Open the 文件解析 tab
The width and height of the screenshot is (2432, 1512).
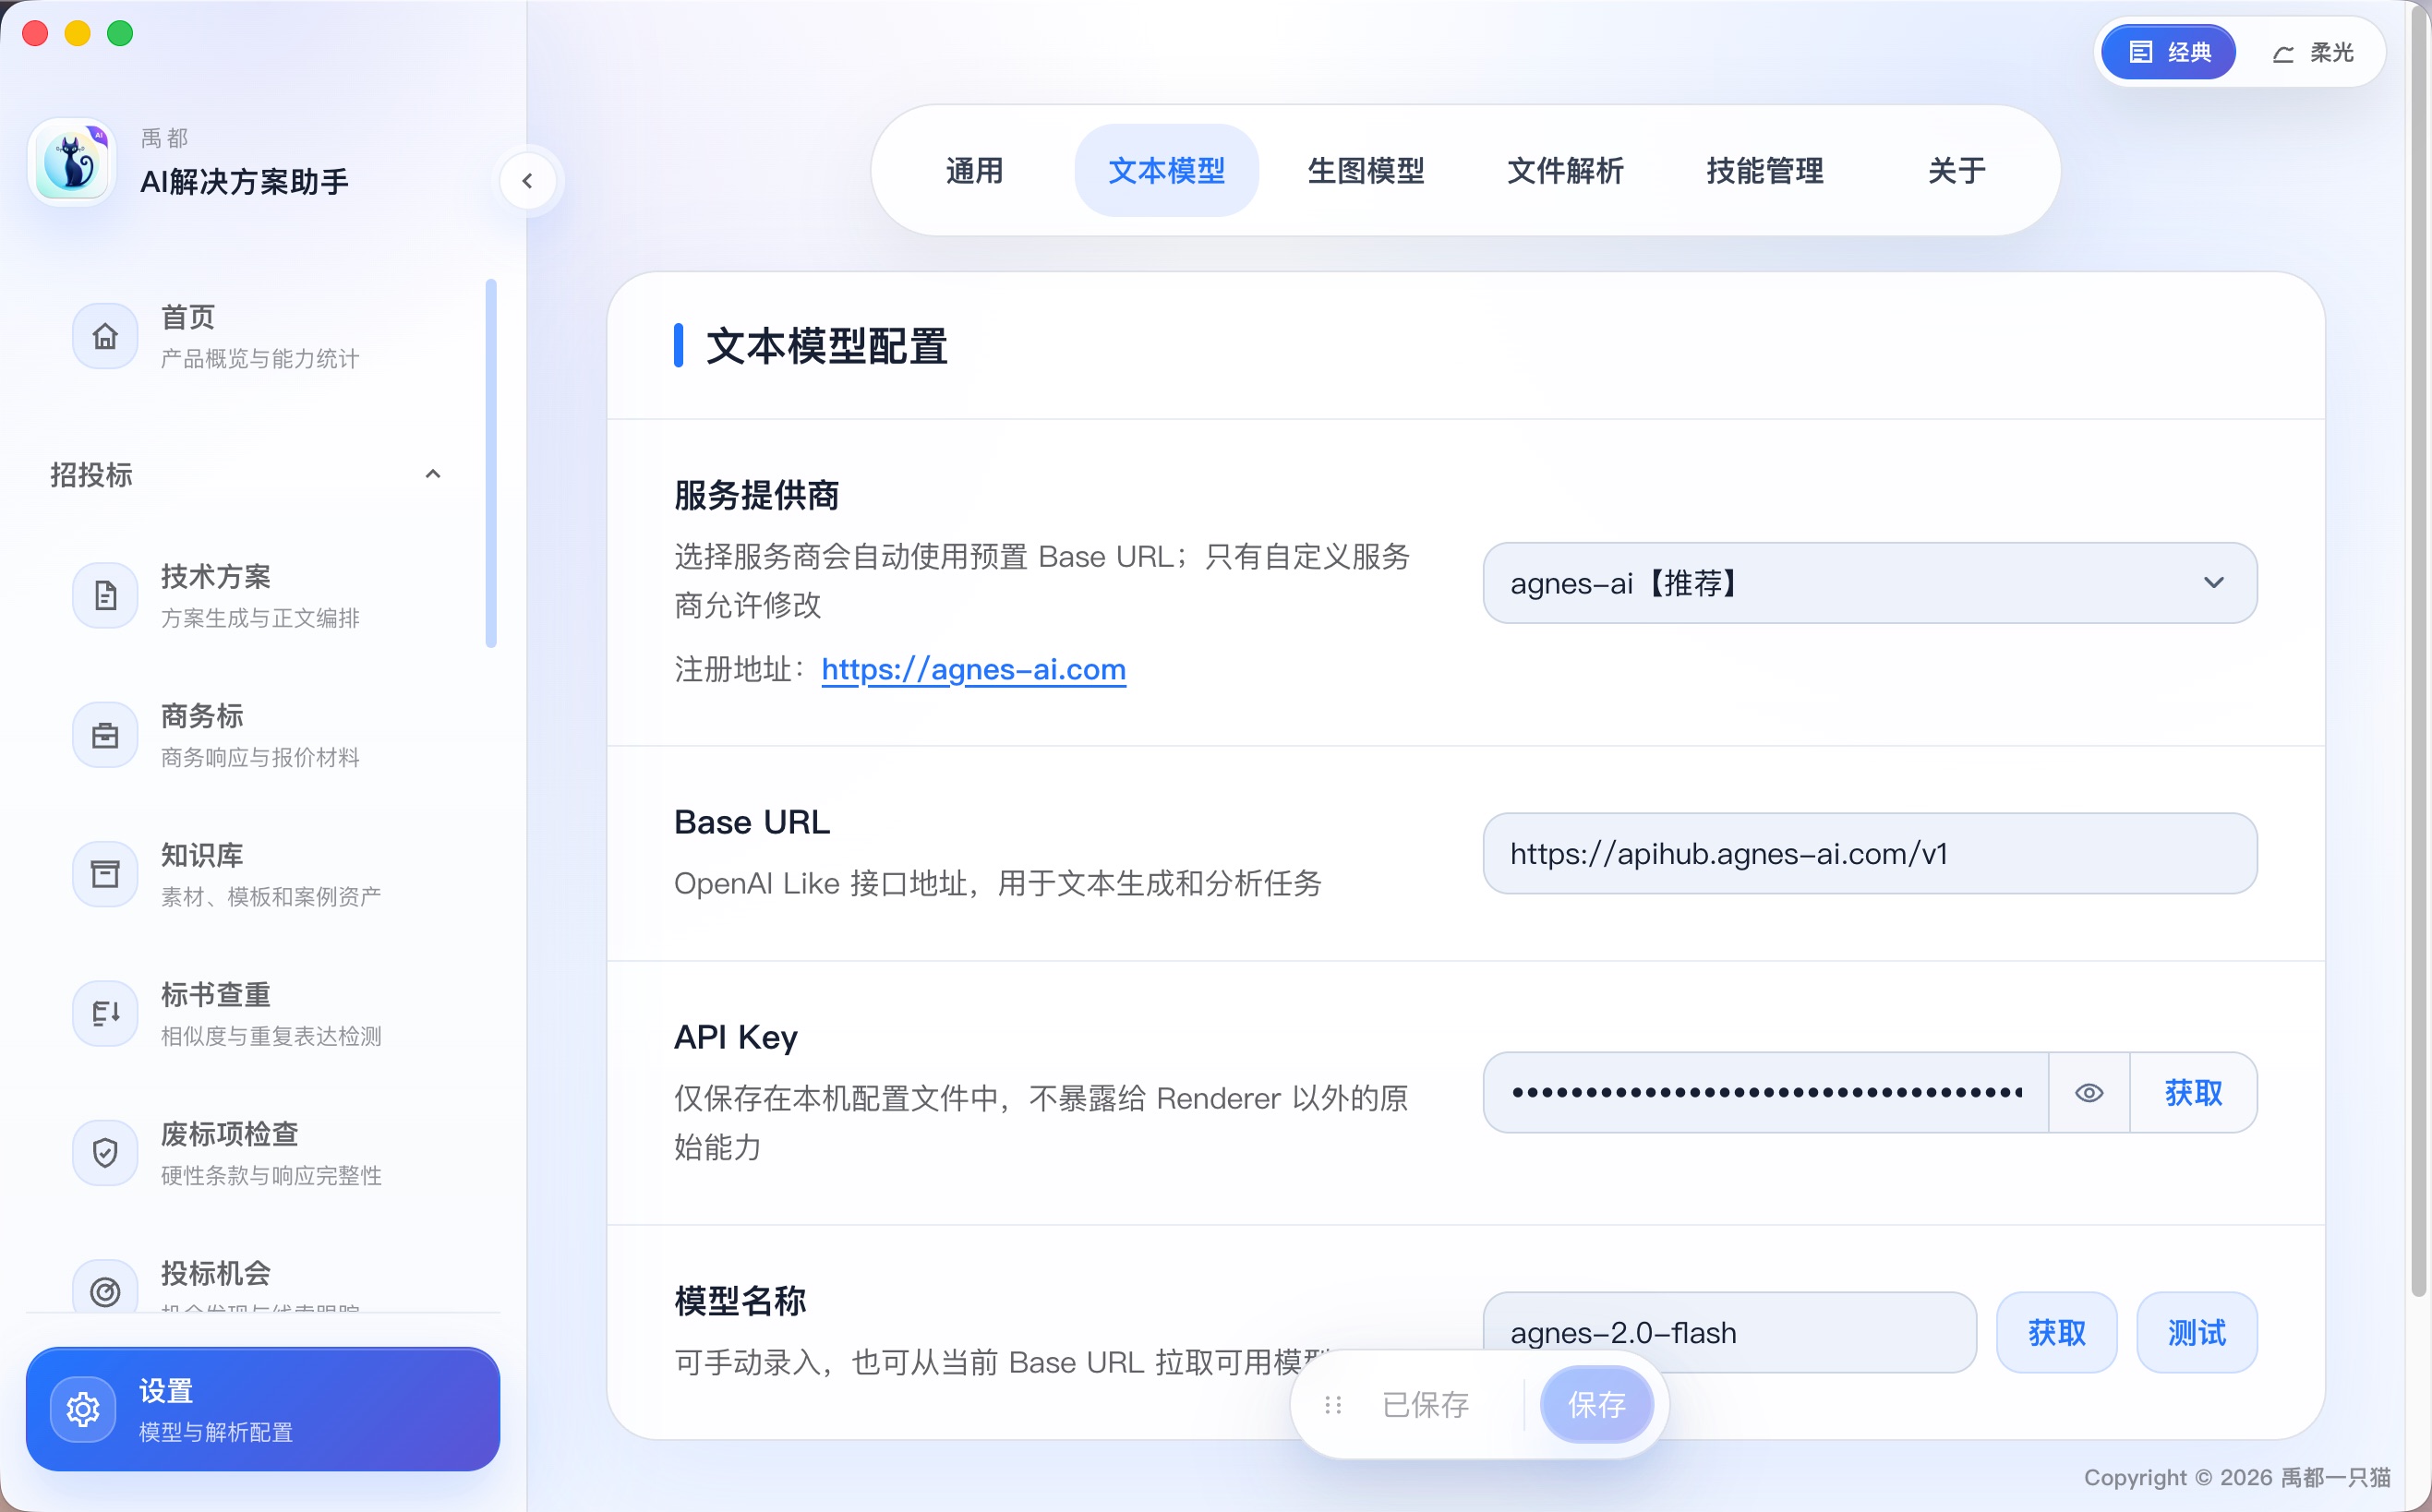point(1565,171)
